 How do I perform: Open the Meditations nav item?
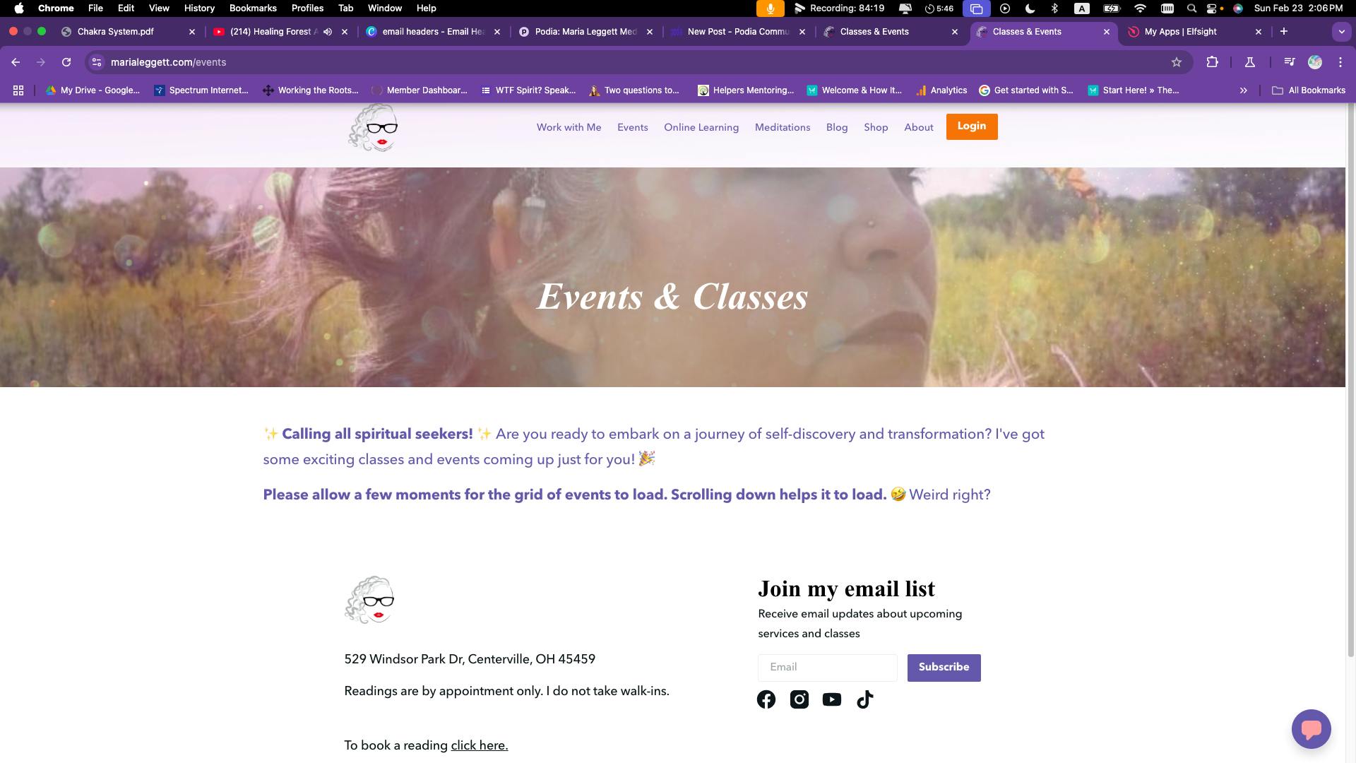coord(783,127)
